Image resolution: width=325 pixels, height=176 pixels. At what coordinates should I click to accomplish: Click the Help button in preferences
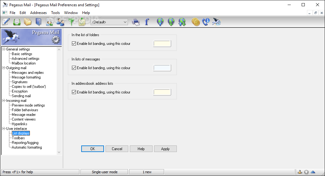tap(141, 149)
